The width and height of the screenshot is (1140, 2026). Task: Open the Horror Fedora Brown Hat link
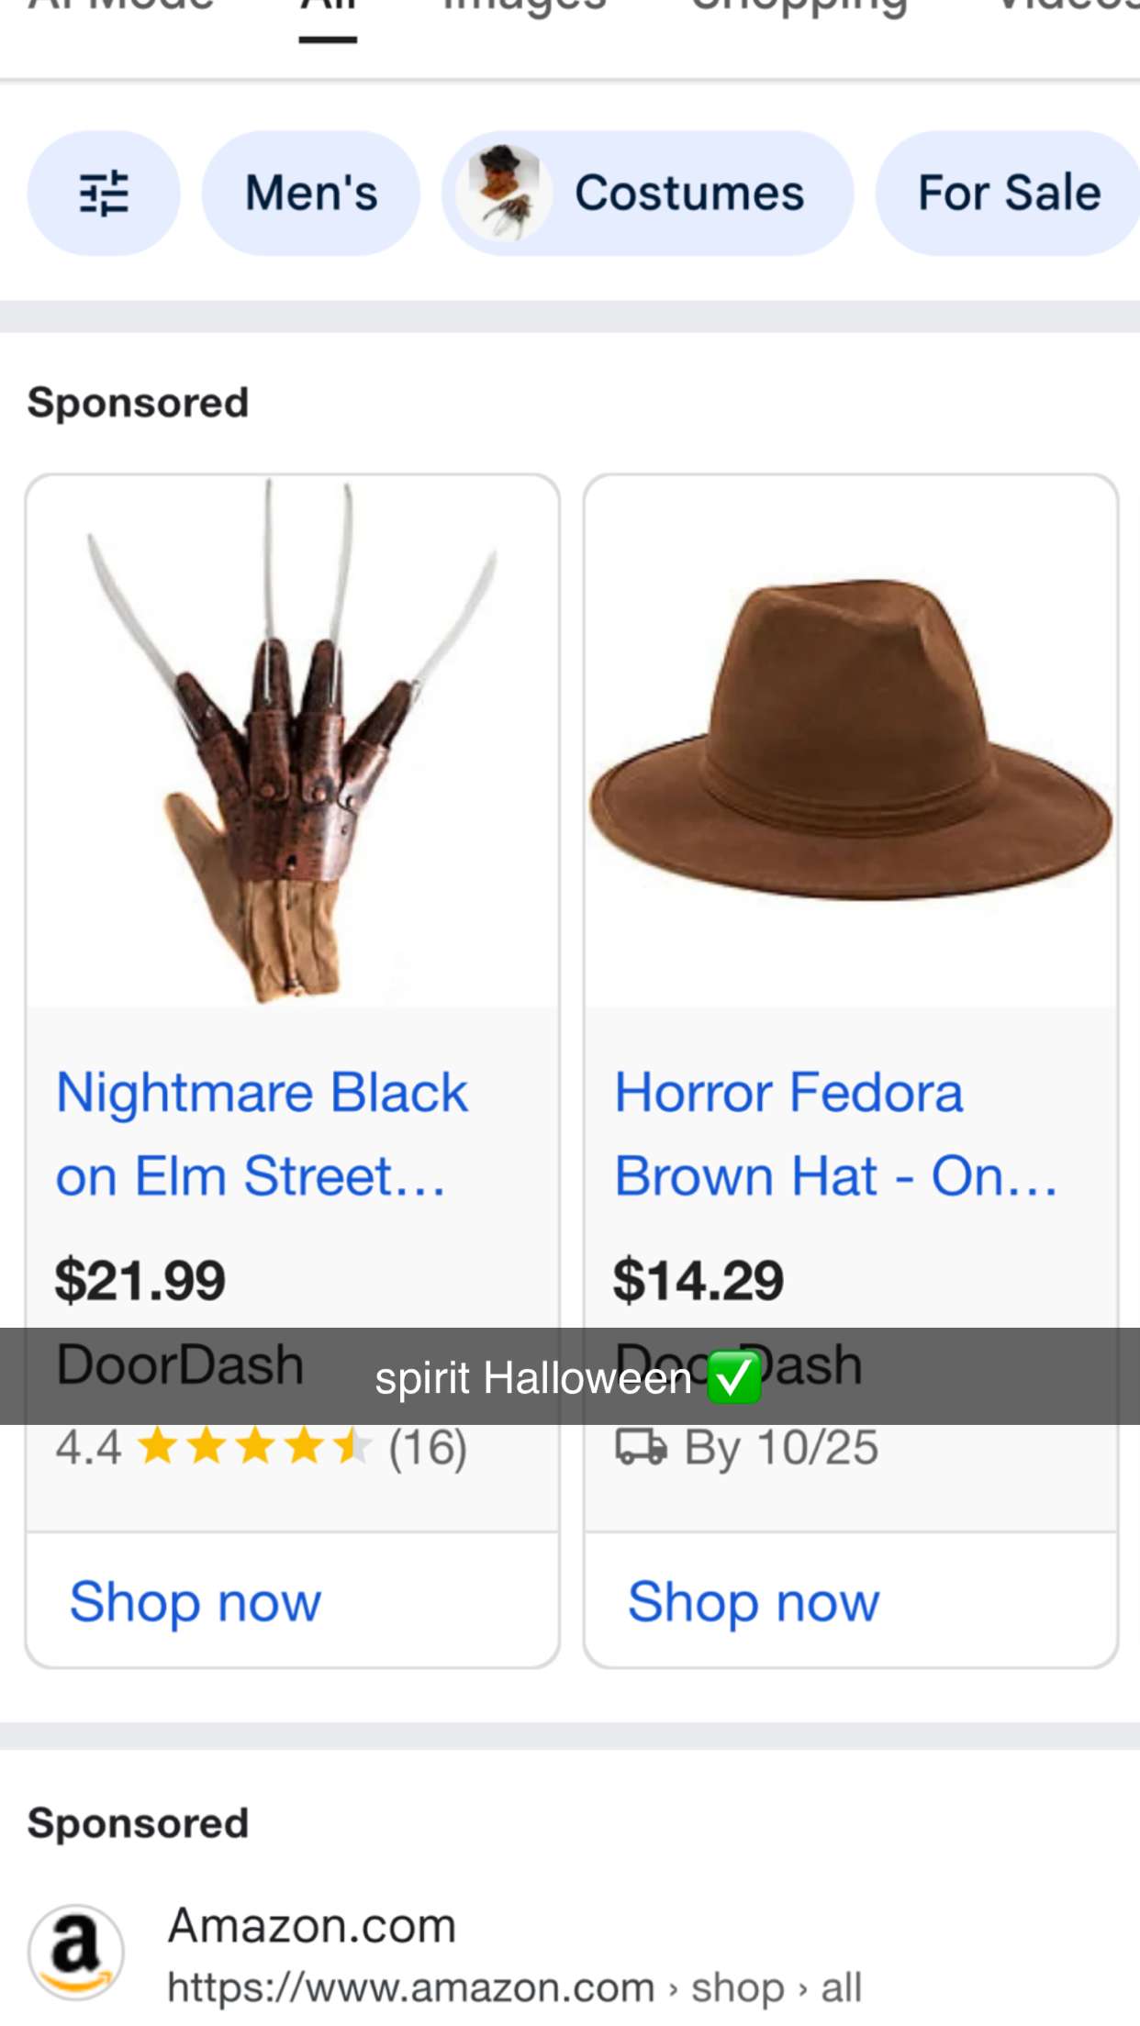[x=834, y=1134]
